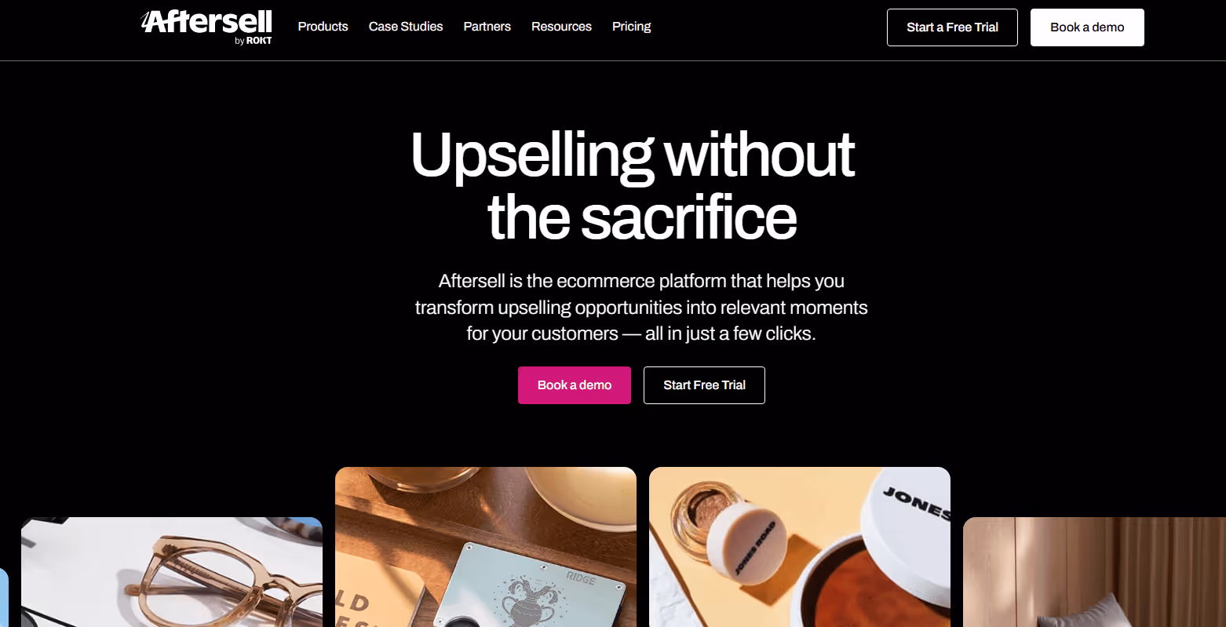Select the curtain and pillow image
1226x627 pixels.
click(x=1094, y=572)
